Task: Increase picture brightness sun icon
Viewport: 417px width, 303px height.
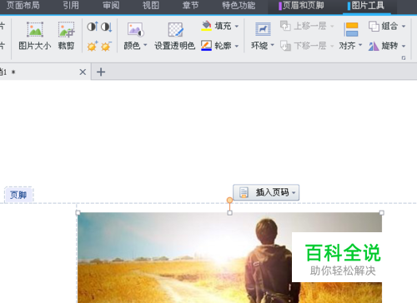Action: pos(93,46)
